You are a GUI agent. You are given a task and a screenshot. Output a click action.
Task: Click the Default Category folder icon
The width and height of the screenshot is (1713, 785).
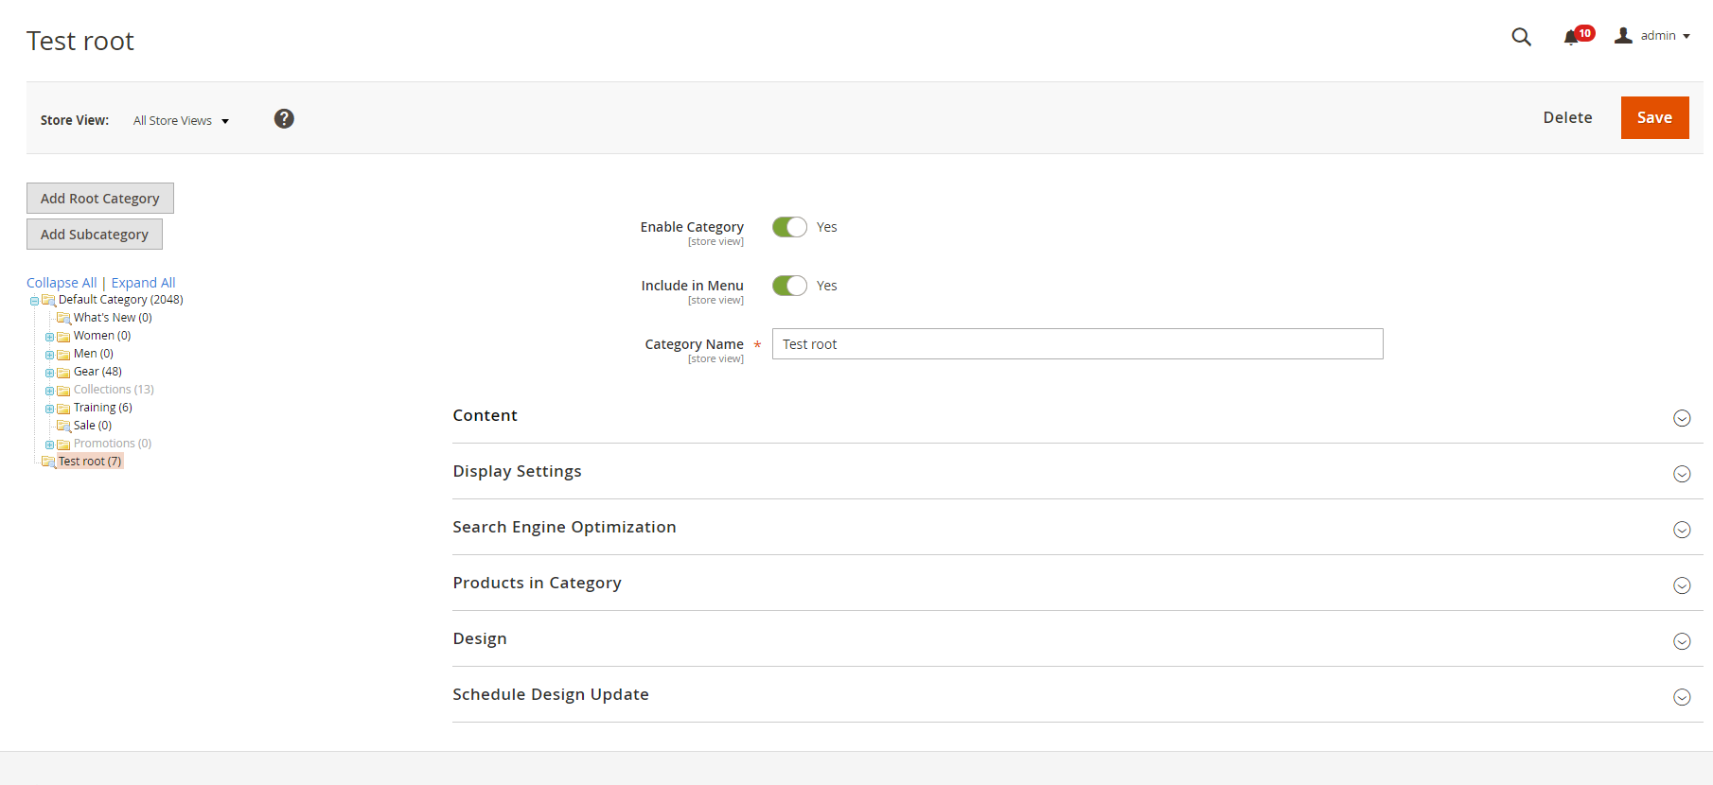click(48, 301)
